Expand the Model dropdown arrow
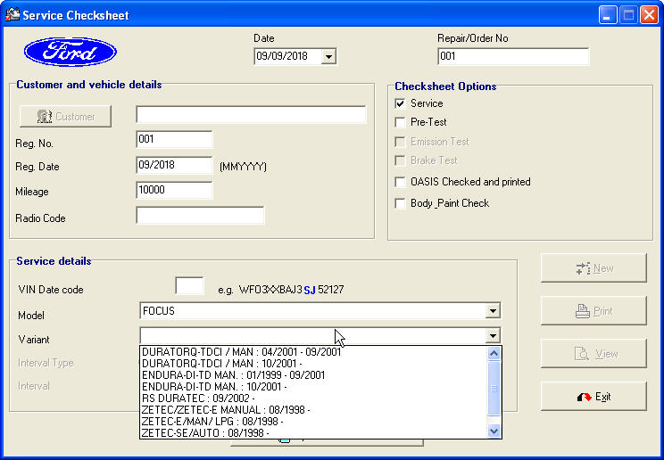 493,311
